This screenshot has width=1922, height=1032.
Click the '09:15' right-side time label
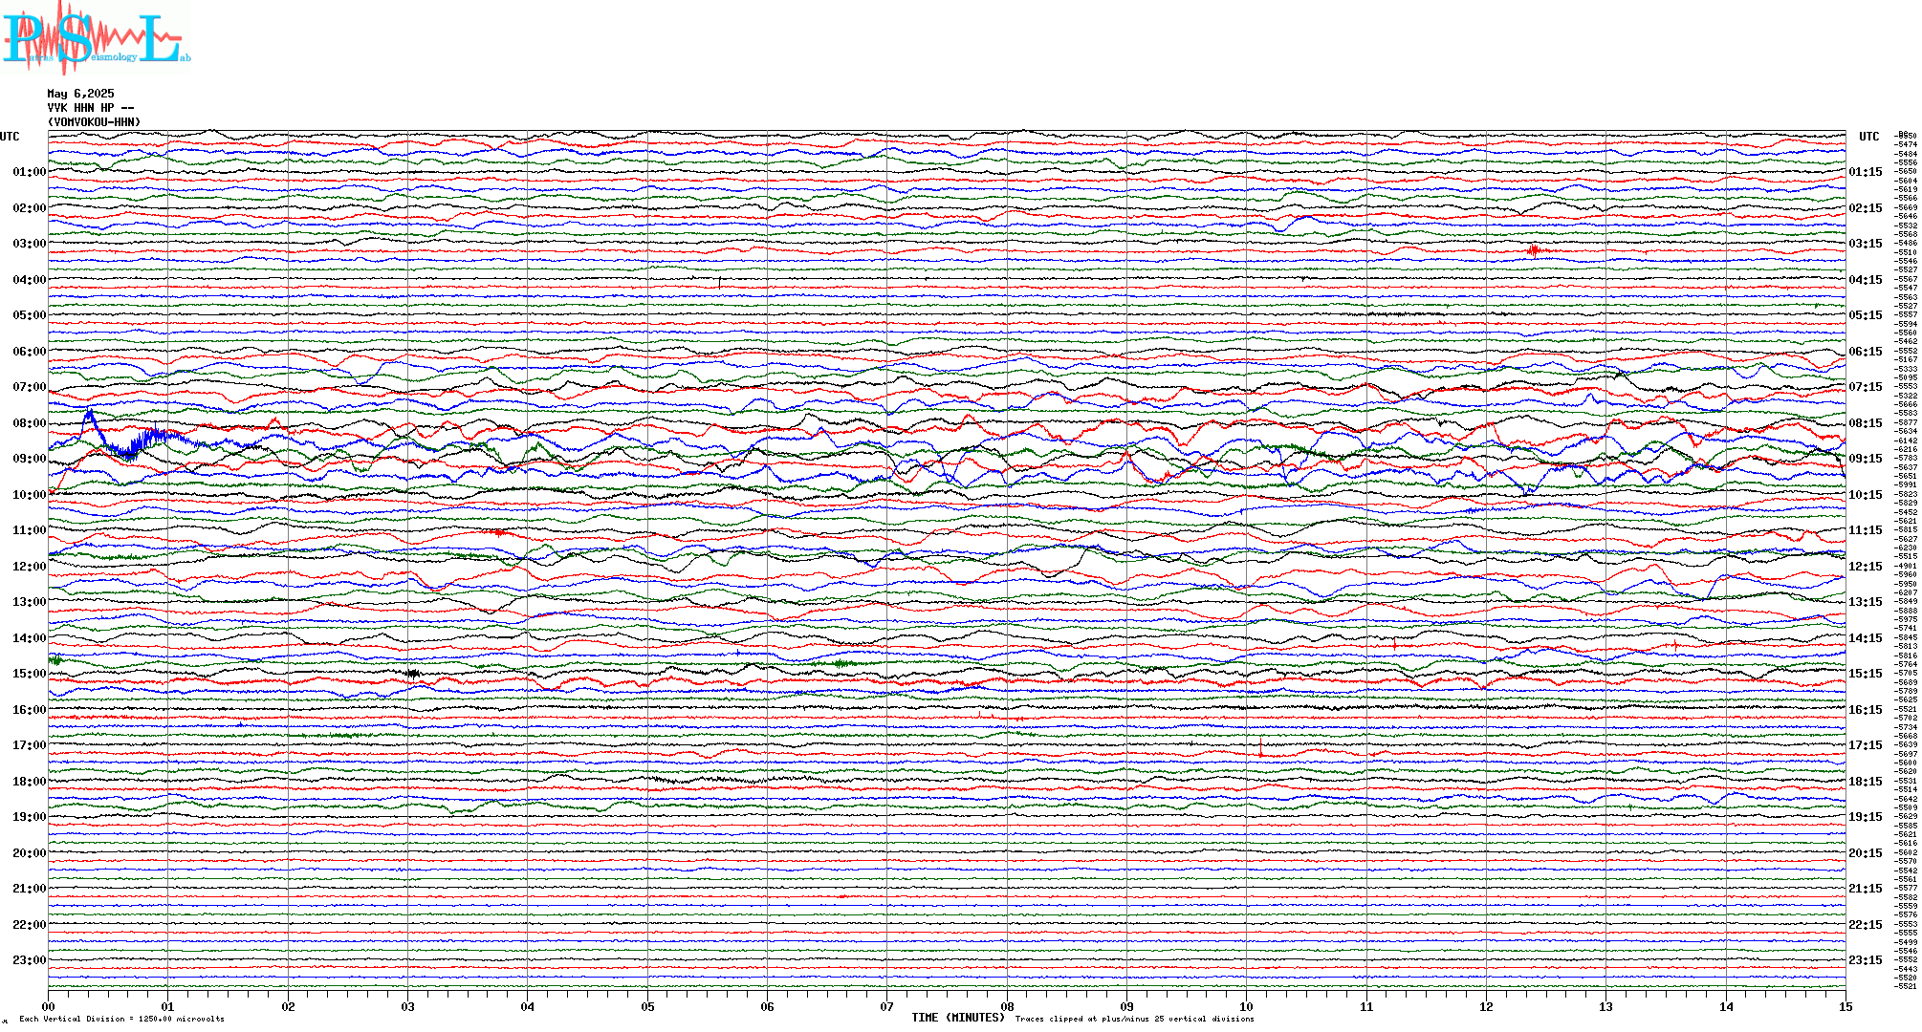pyautogui.click(x=1866, y=459)
